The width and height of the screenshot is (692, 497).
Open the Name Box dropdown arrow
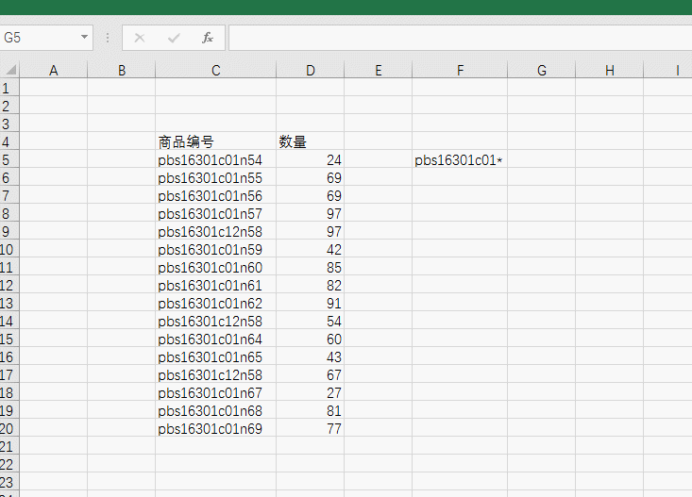tap(85, 38)
